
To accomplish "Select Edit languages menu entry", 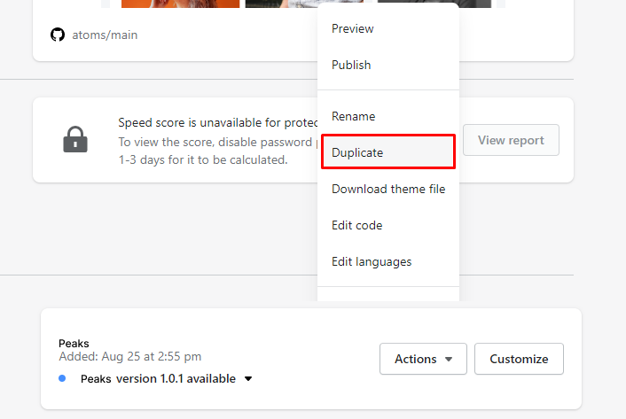I will [372, 261].
